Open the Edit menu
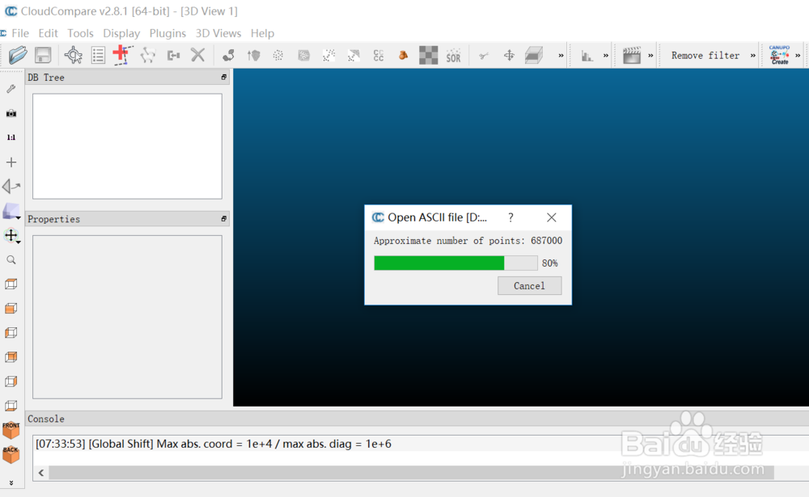The height and width of the screenshot is (497, 809). [48, 33]
